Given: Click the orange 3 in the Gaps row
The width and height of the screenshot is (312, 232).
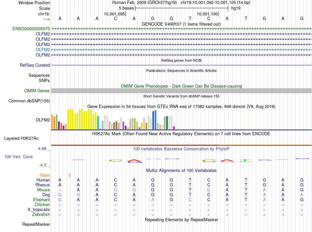Looking at the screenshot, I should point(69,175).
